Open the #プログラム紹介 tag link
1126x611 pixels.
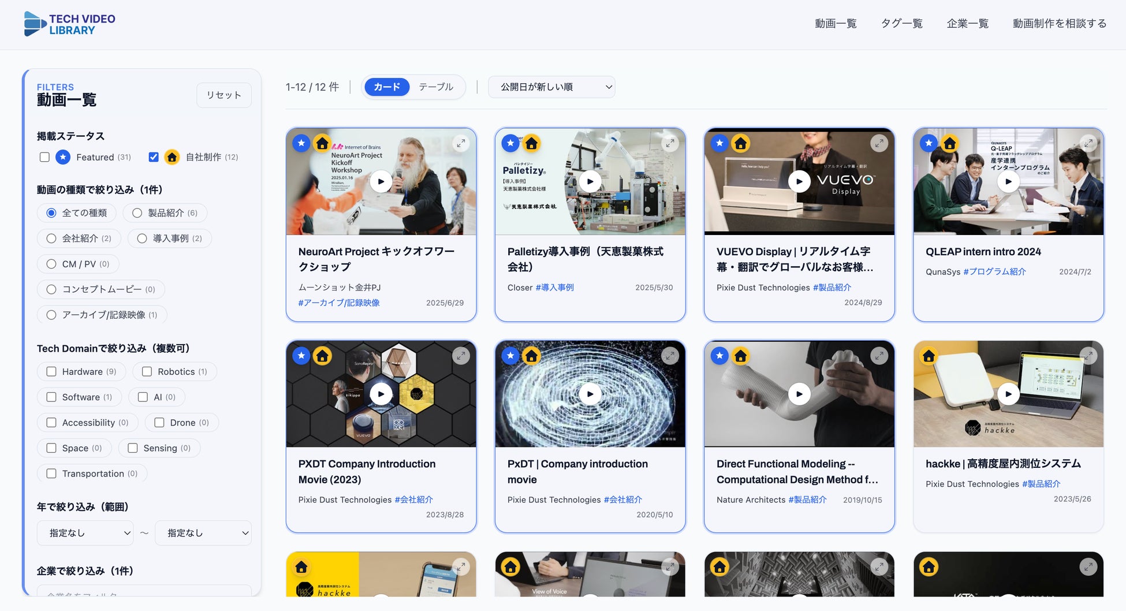tap(994, 271)
